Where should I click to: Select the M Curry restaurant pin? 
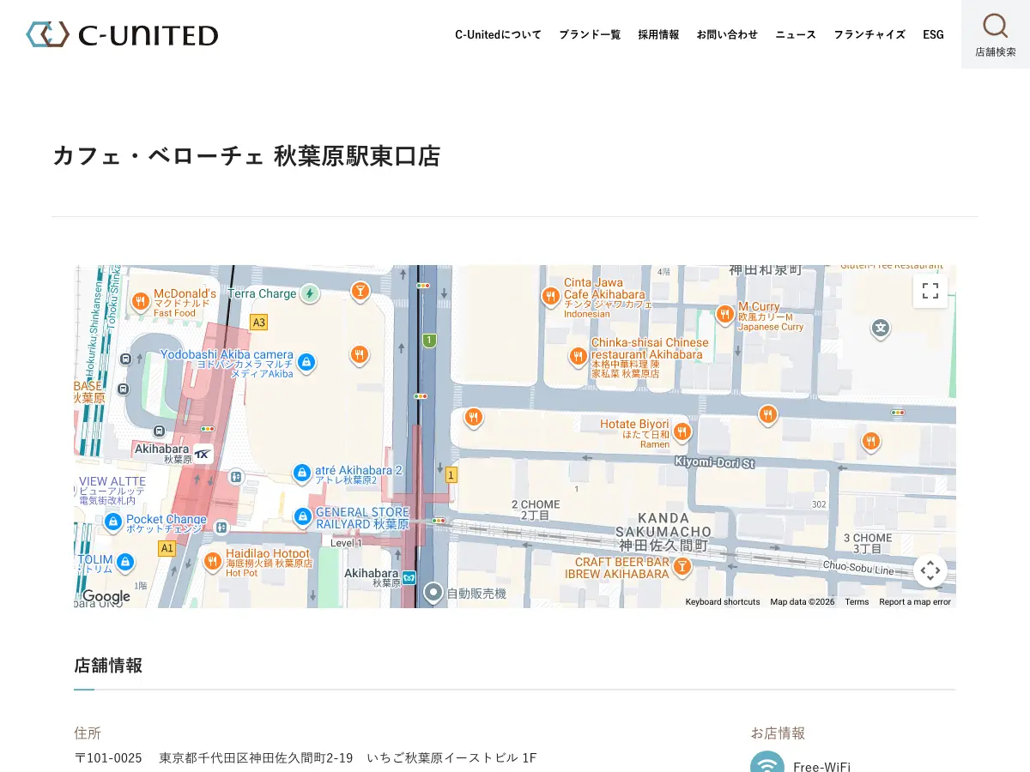(x=725, y=314)
